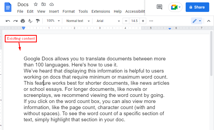Open the Edit menu

tap(30, 11)
